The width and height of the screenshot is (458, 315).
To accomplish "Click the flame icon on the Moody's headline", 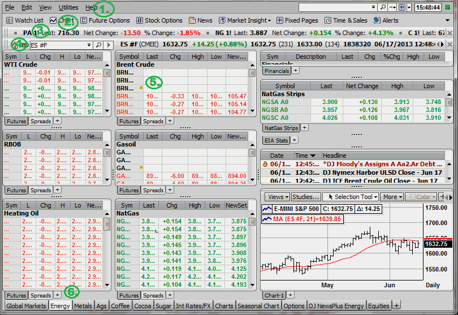I will pos(265,164).
